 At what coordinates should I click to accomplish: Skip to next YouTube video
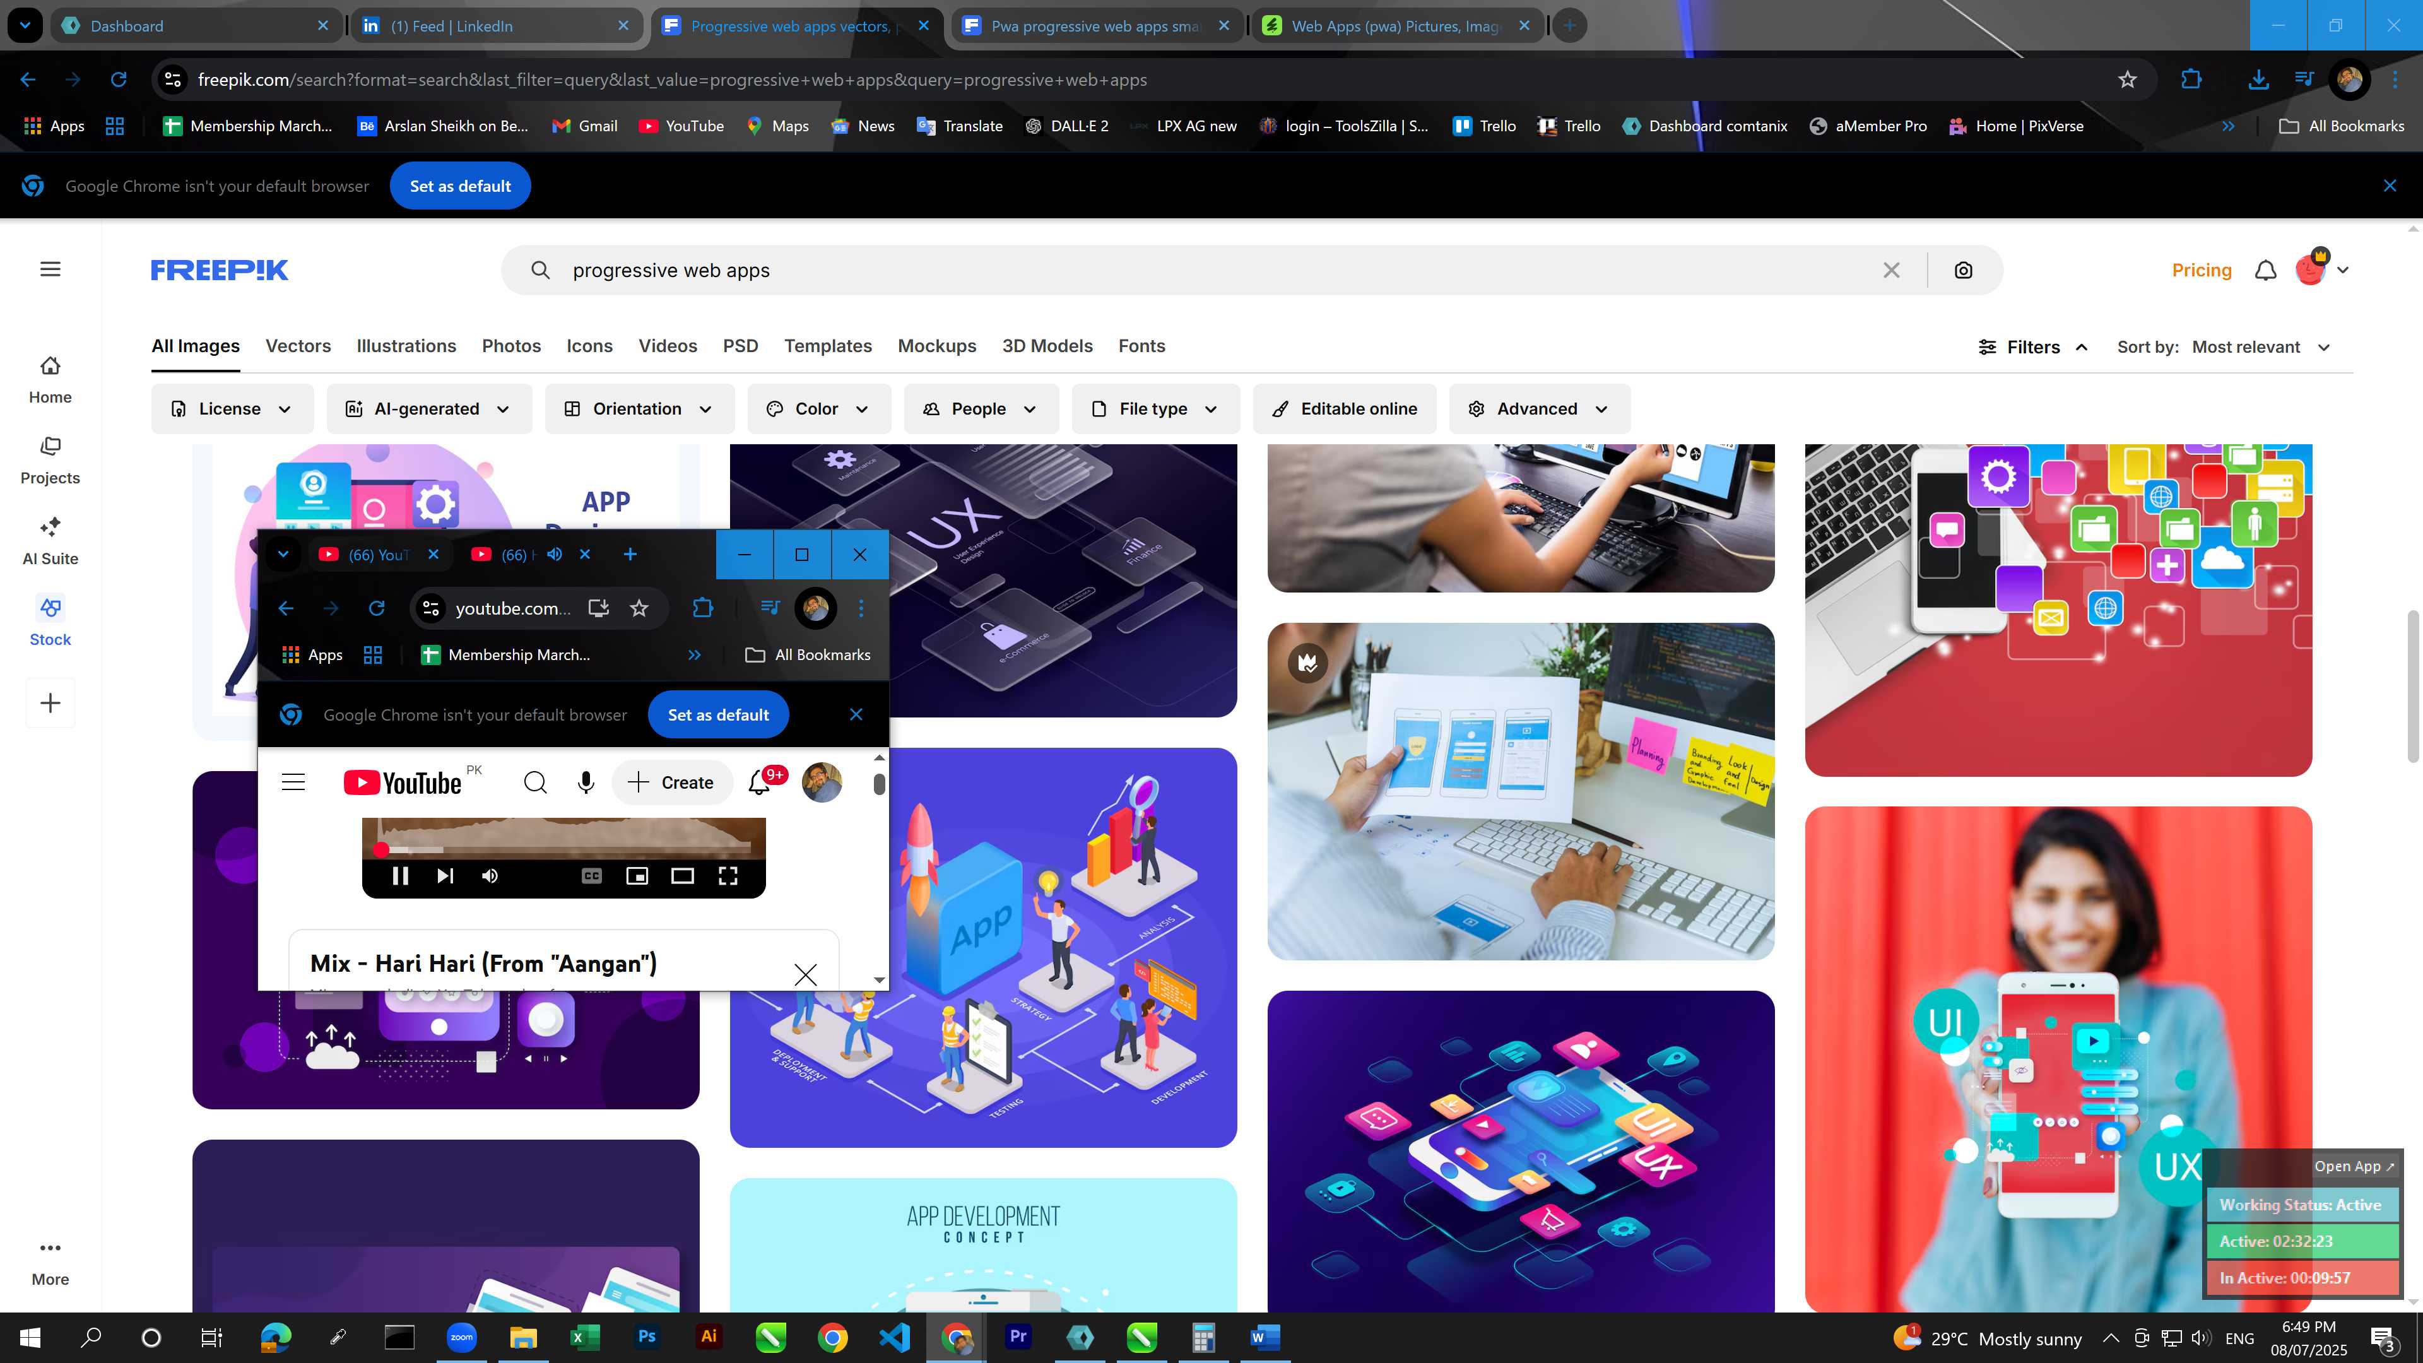445,876
